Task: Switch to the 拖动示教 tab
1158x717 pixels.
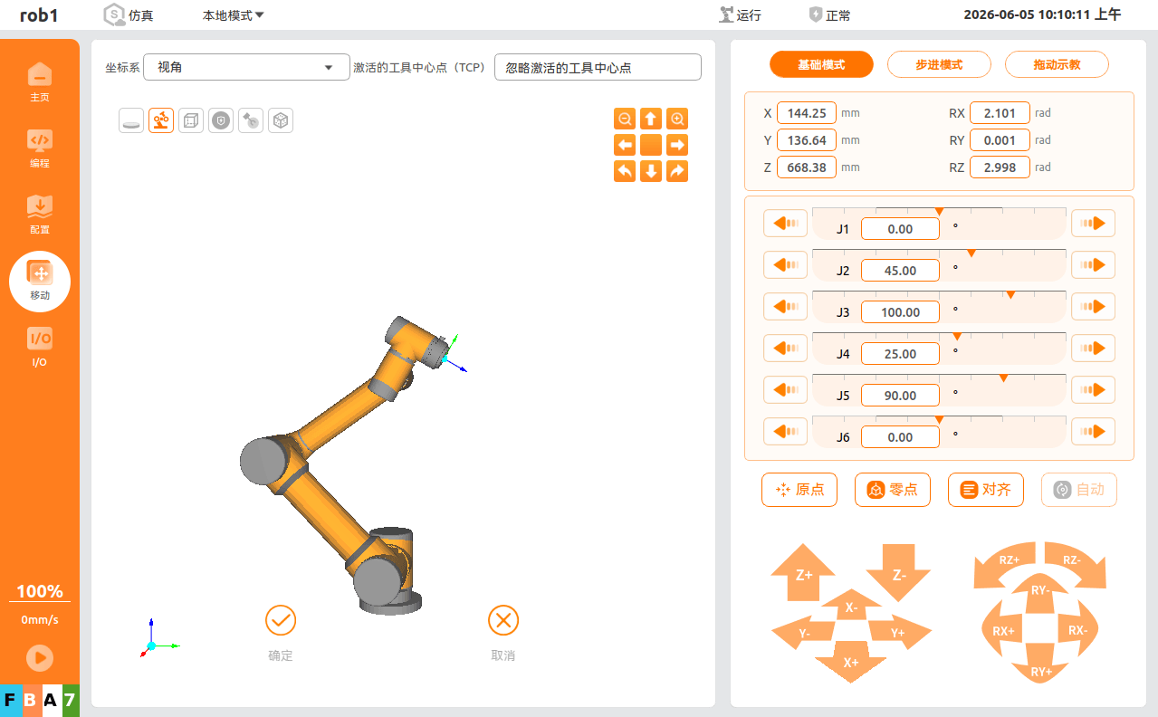Action: tap(1057, 65)
